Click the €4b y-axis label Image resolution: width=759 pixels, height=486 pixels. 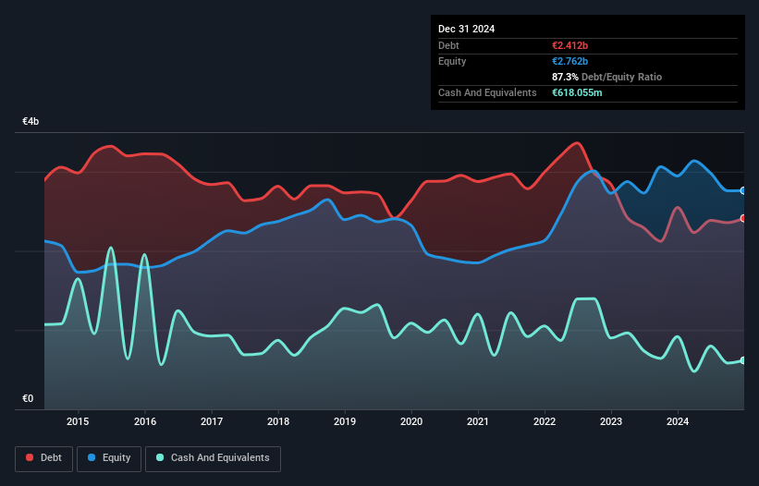pos(31,121)
